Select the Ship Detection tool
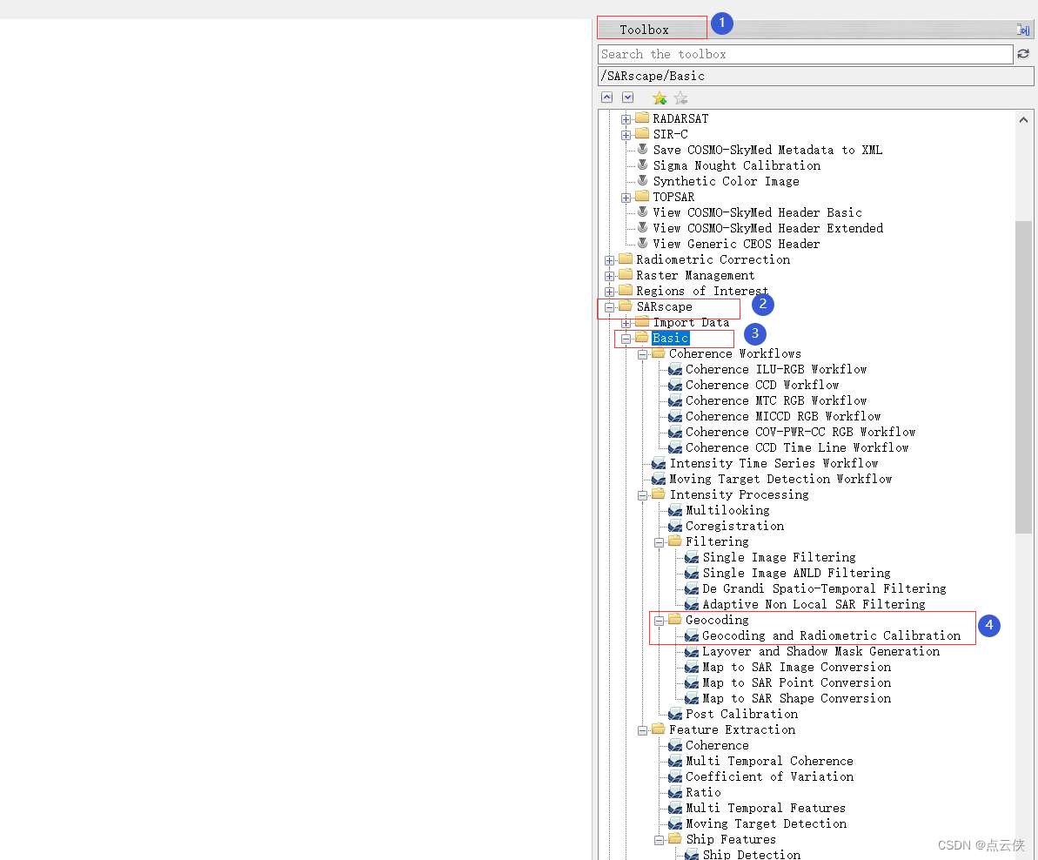1038x860 pixels. [x=752, y=855]
